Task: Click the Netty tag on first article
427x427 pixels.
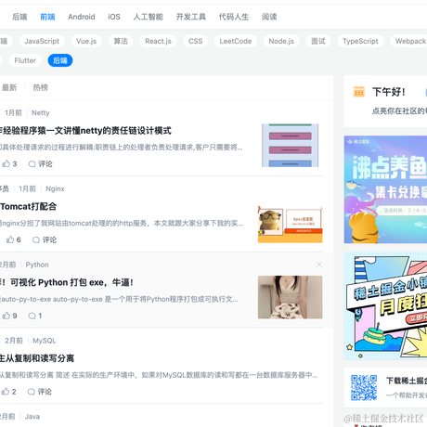Action: coord(41,112)
